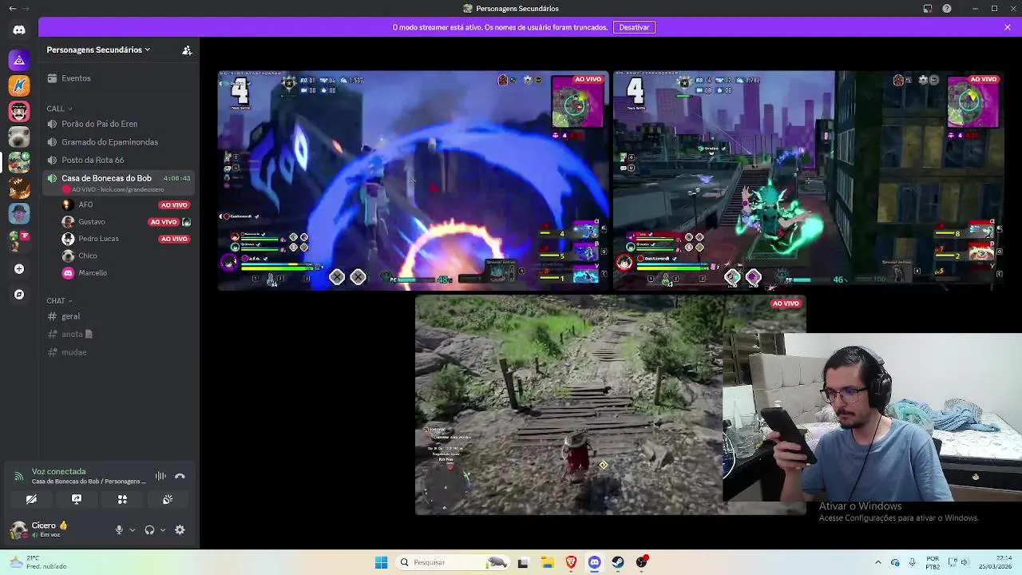1022x575 pixels.
Task: Toggle microphone mute in user panel
Action: coord(119,529)
